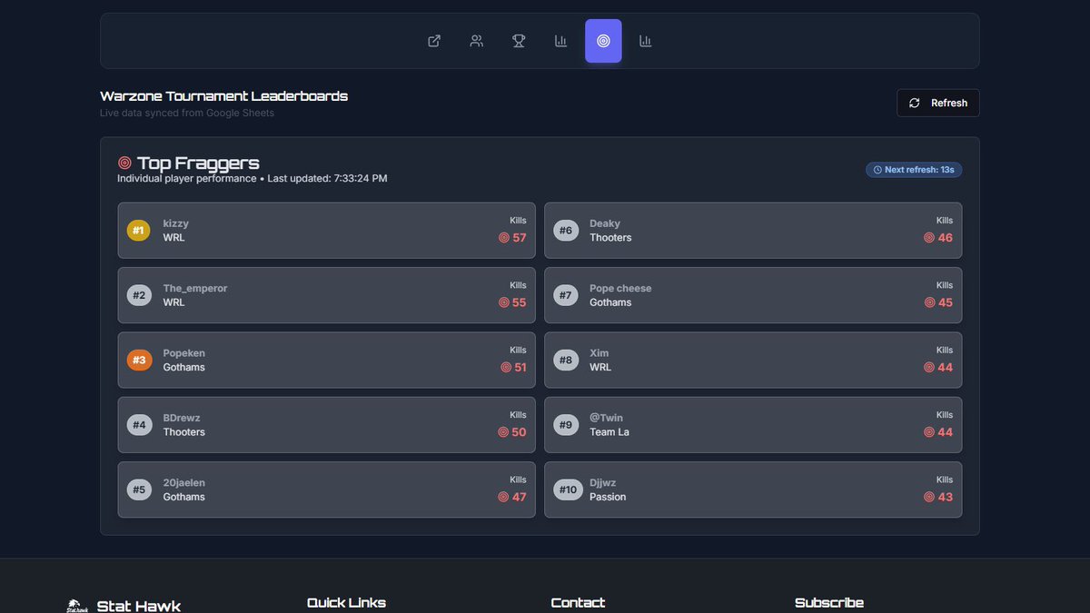Select the players icon in the top navigation

(476, 41)
